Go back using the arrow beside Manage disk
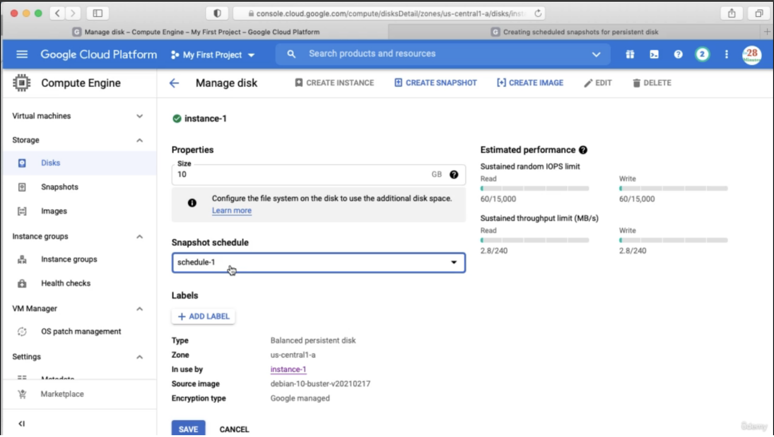This screenshot has width=774, height=437. (174, 83)
